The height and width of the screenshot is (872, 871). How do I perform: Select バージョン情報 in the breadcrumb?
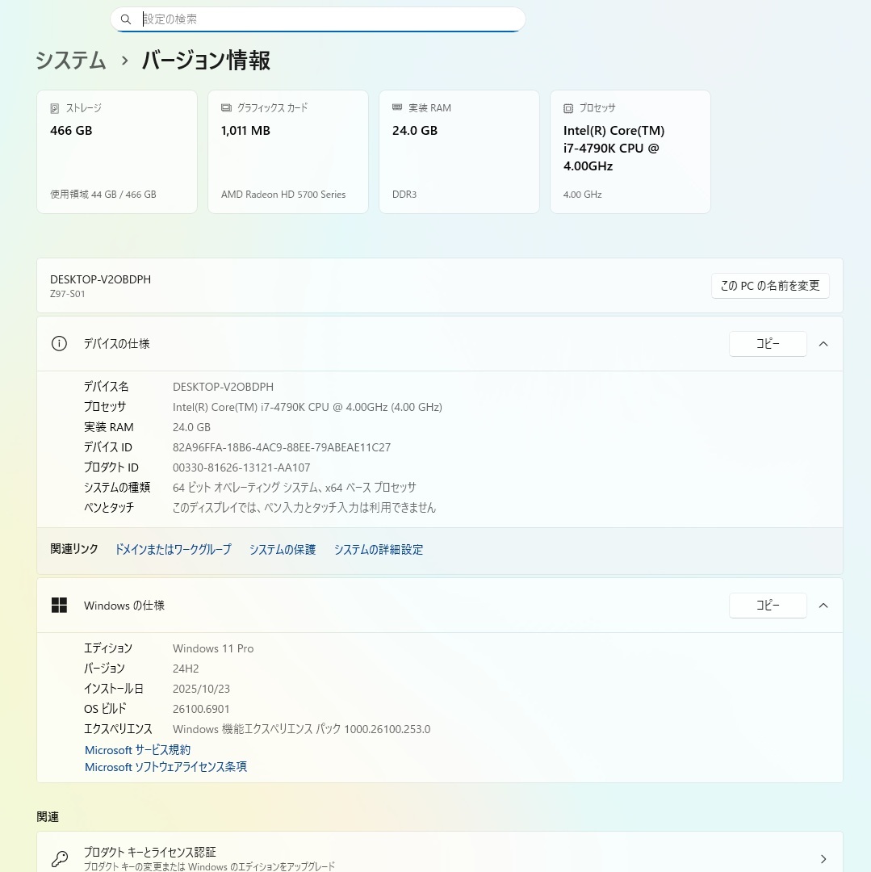click(204, 61)
